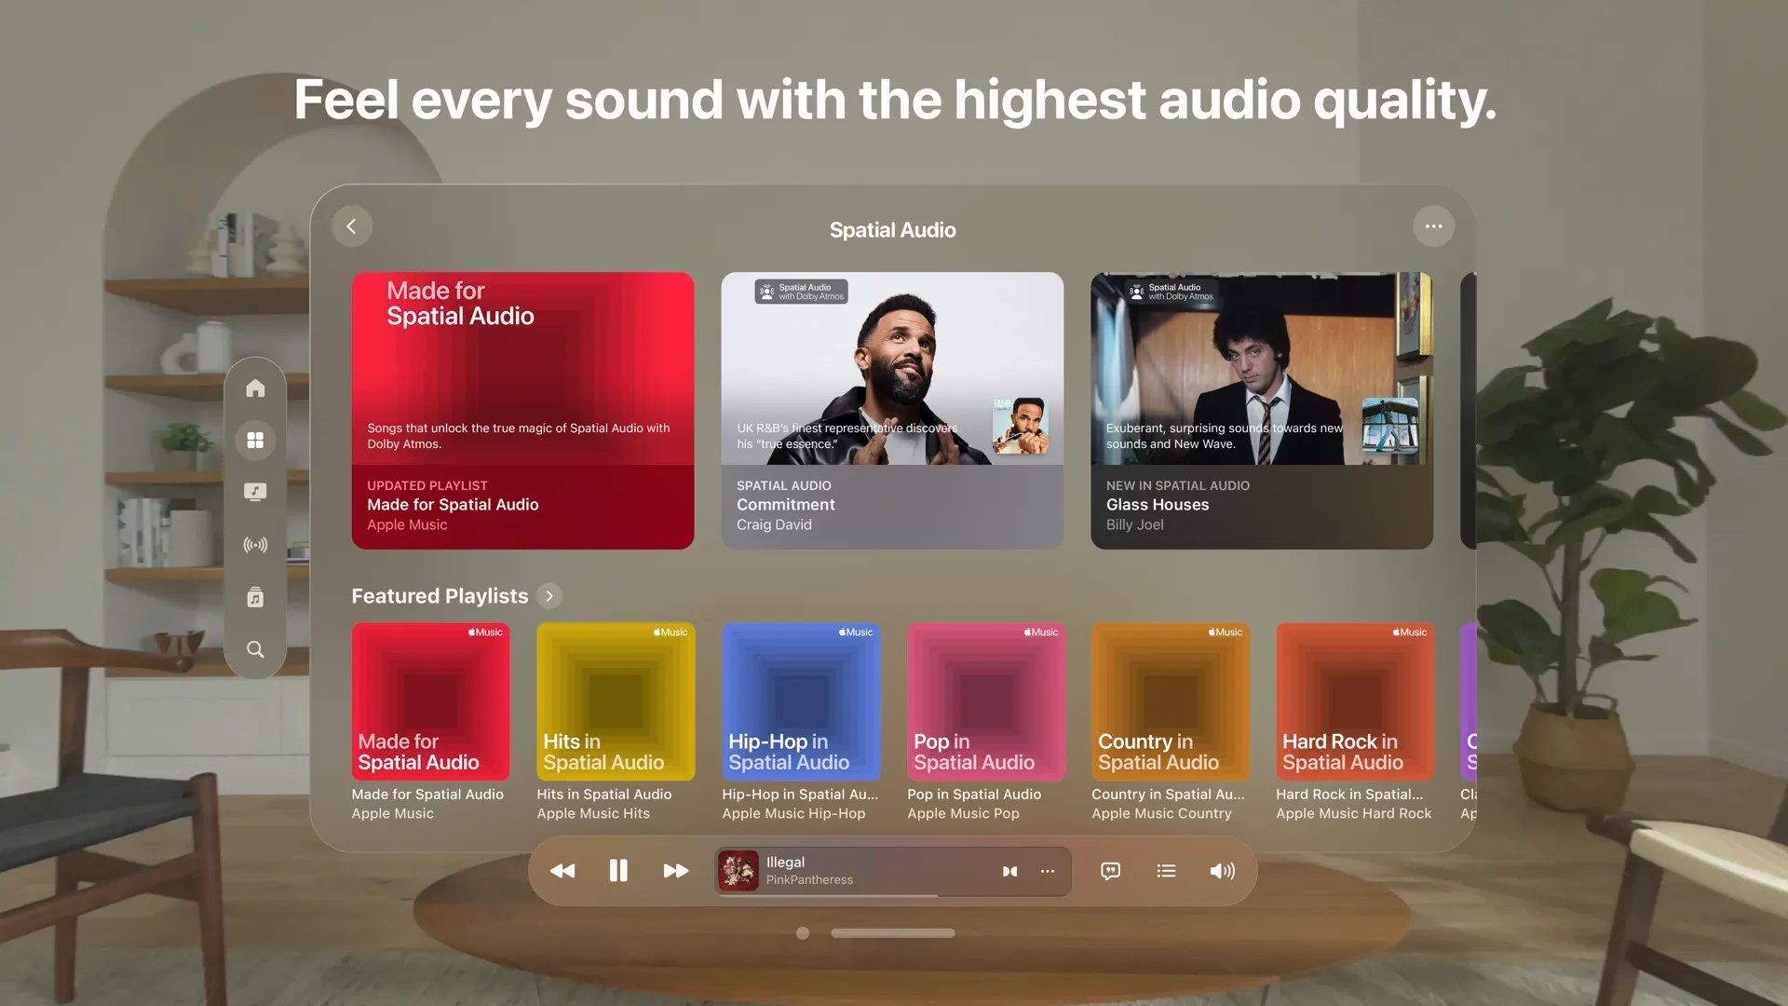Select the Hip-Hop in Spatial Audio thumbnail
The width and height of the screenshot is (1788, 1006).
pyautogui.click(x=801, y=701)
